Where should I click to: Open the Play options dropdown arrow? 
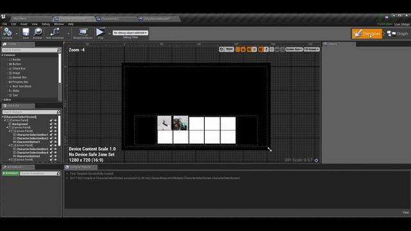coord(109,33)
